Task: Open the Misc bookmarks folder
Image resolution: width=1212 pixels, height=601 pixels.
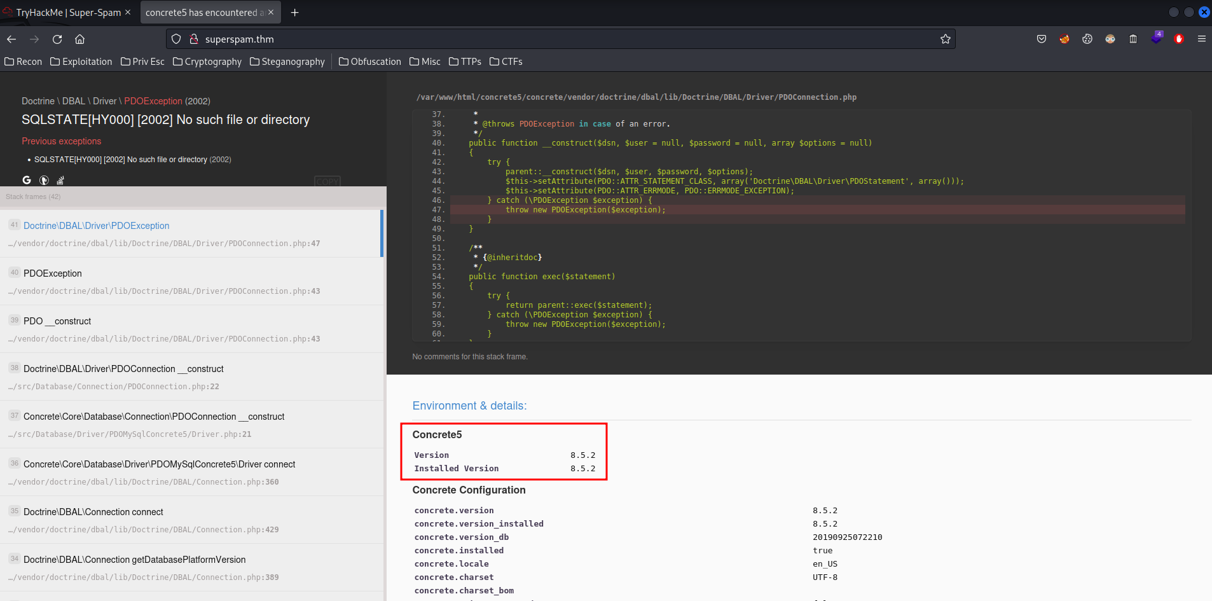Action: tap(425, 62)
